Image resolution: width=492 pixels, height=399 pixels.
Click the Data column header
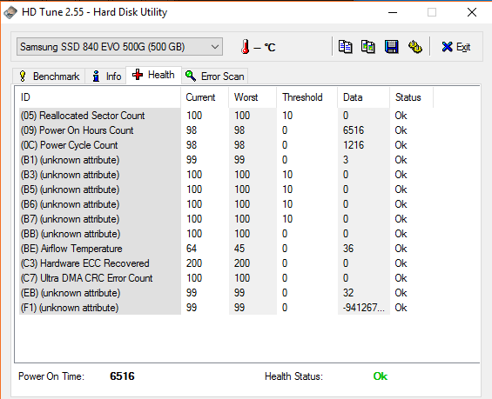[x=364, y=97]
